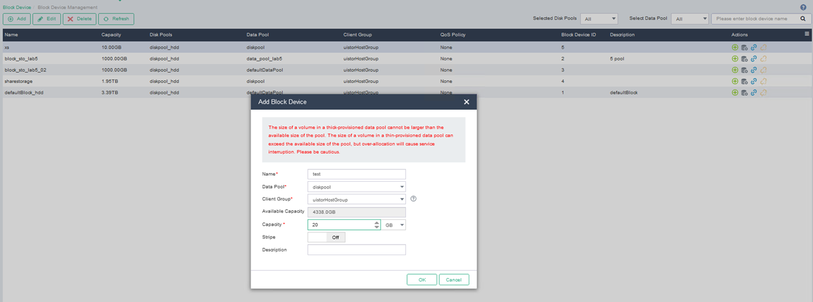Click the QoS Policy column header
The width and height of the screenshot is (813, 302).
(x=453, y=35)
